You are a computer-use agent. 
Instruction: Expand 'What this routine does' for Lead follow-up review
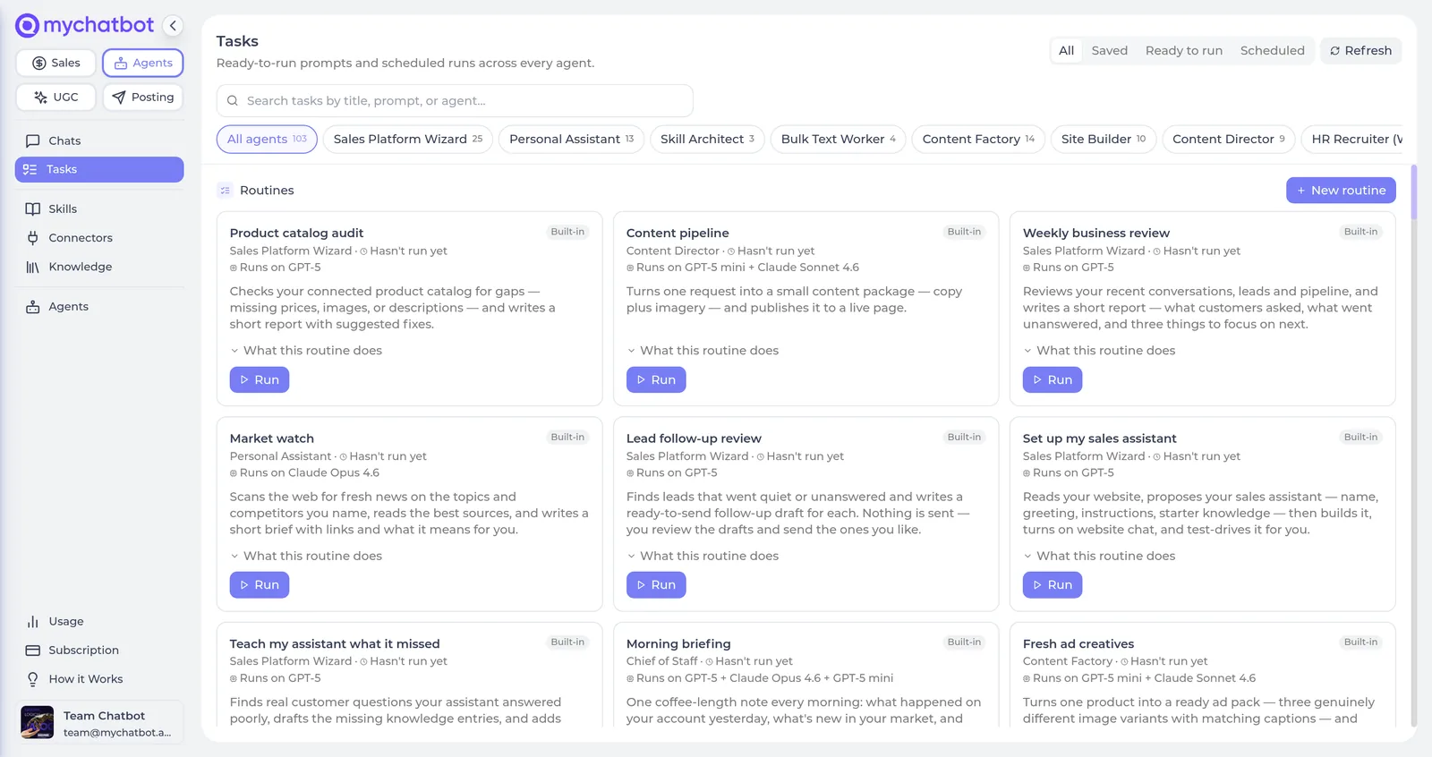coord(703,556)
